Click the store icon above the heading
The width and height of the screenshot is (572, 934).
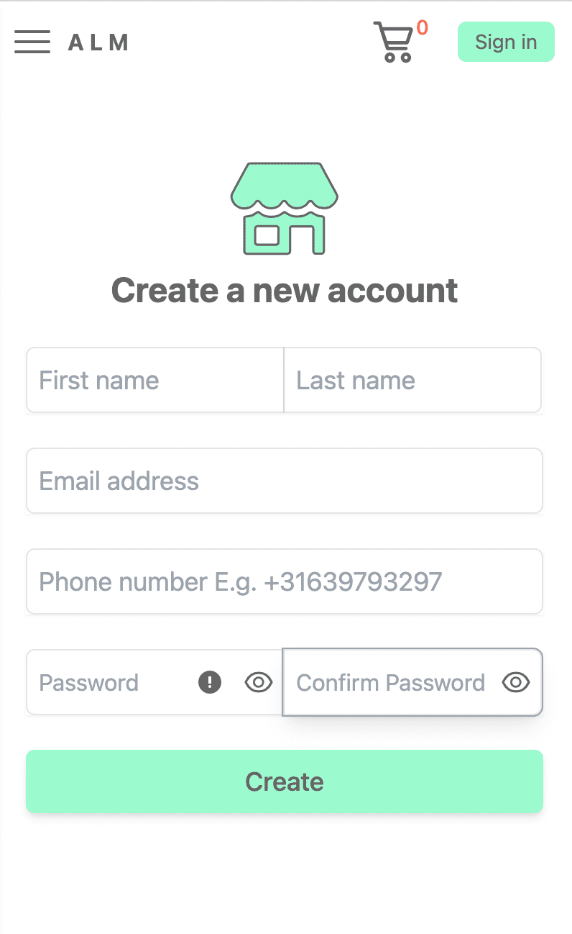tap(285, 207)
